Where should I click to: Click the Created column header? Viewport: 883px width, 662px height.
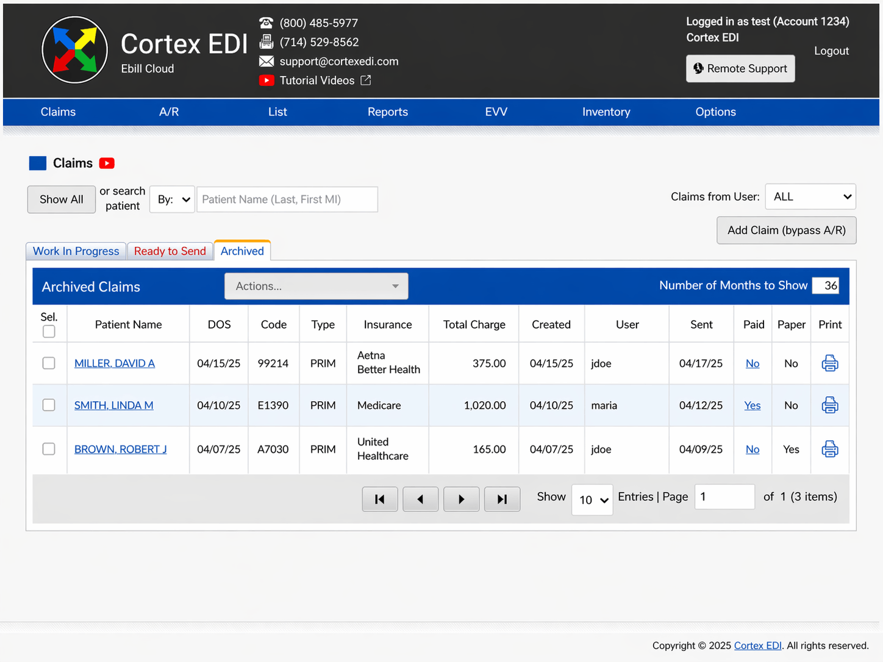click(551, 325)
